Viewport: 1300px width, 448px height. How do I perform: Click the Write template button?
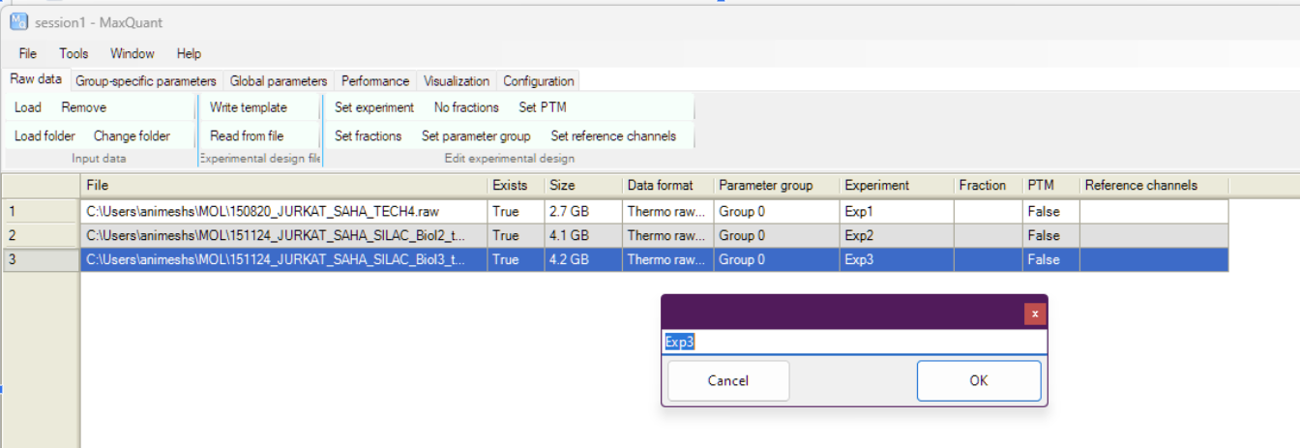pos(249,107)
